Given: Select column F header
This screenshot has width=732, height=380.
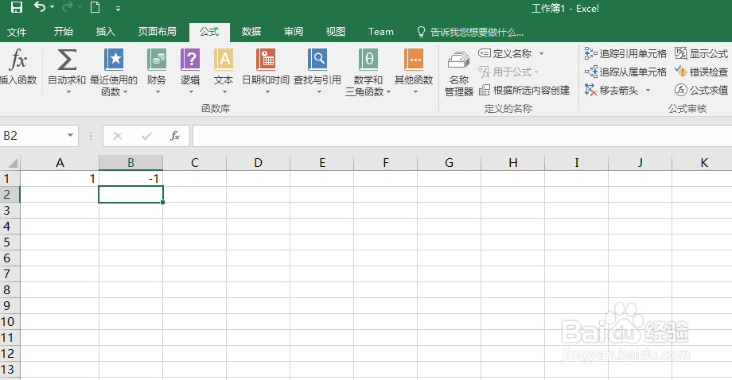Looking at the screenshot, I should (386, 163).
